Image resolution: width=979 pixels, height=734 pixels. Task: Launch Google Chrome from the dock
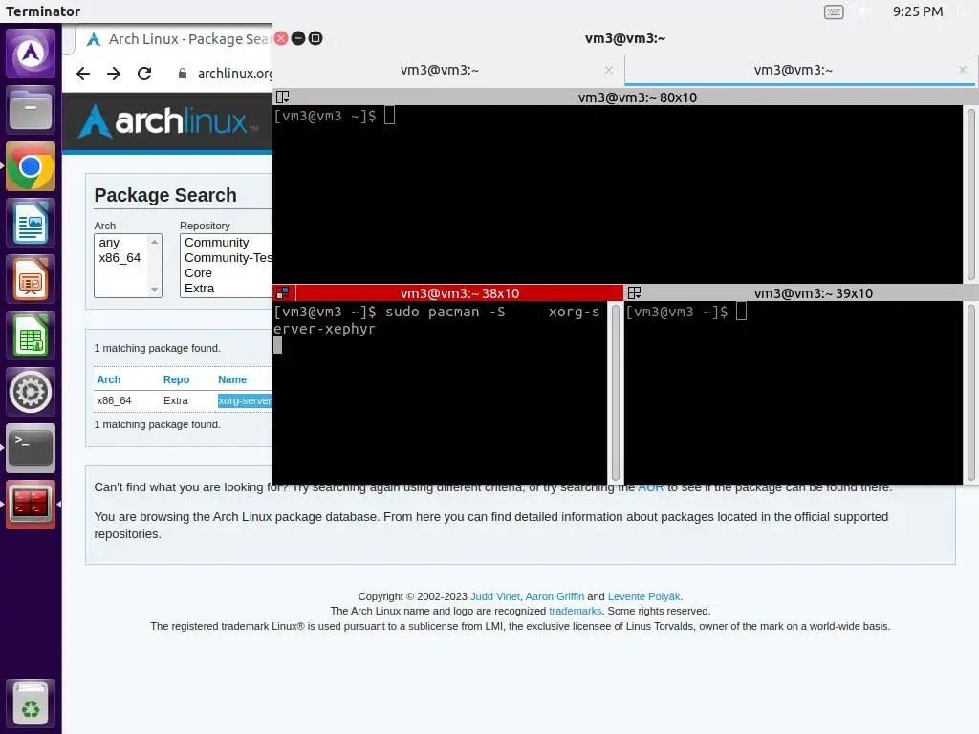(x=31, y=166)
